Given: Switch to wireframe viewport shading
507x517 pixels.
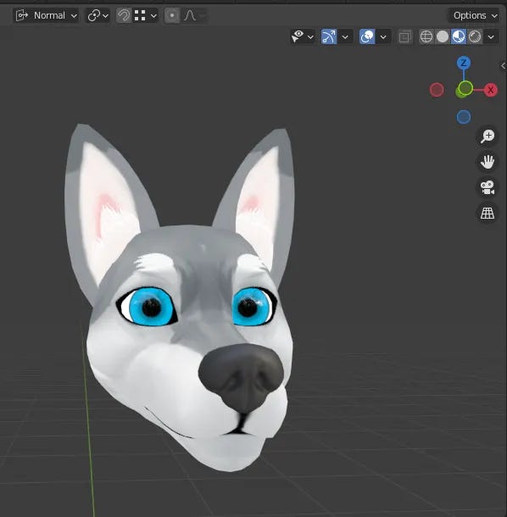Looking at the screenshot, I should [x=426, y=36].
